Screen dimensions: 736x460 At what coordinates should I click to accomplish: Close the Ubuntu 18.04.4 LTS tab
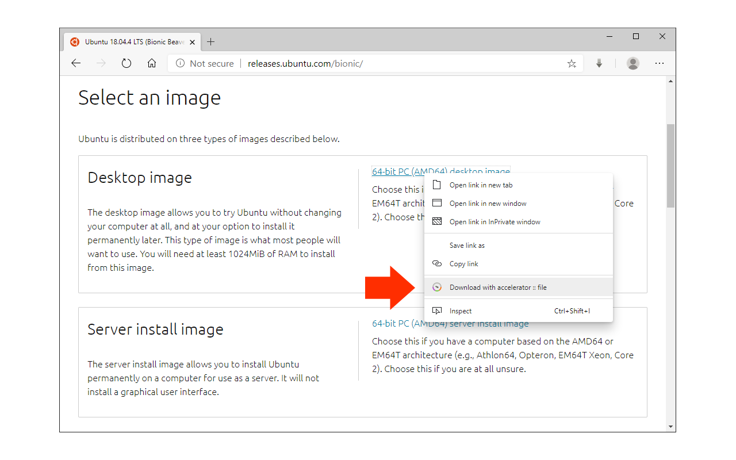192,42
